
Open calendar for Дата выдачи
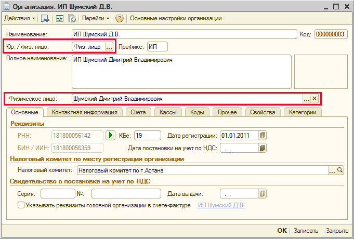pos(263,194)
